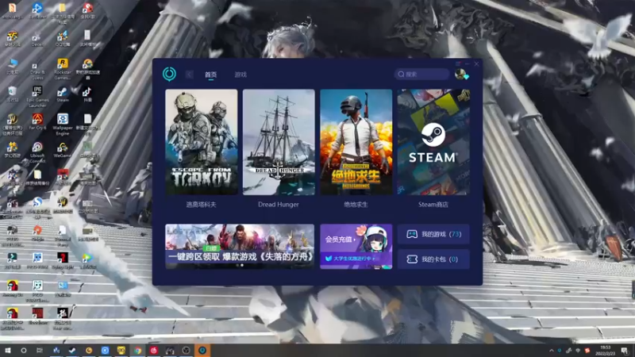Open the 失落的方舟 promotional banner
Viewport: 635px width, 357px height.
point(240,246)
